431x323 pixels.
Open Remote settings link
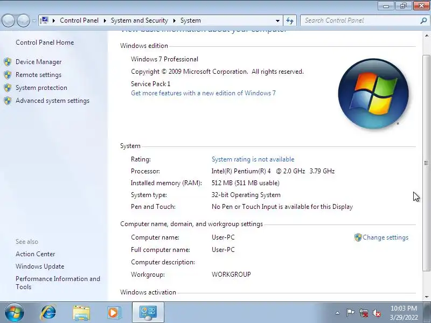pos(38,75)
